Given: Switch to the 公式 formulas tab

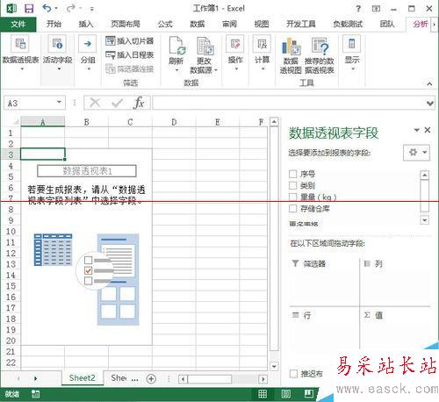Looking at the screenshot, I should point(165,24).
